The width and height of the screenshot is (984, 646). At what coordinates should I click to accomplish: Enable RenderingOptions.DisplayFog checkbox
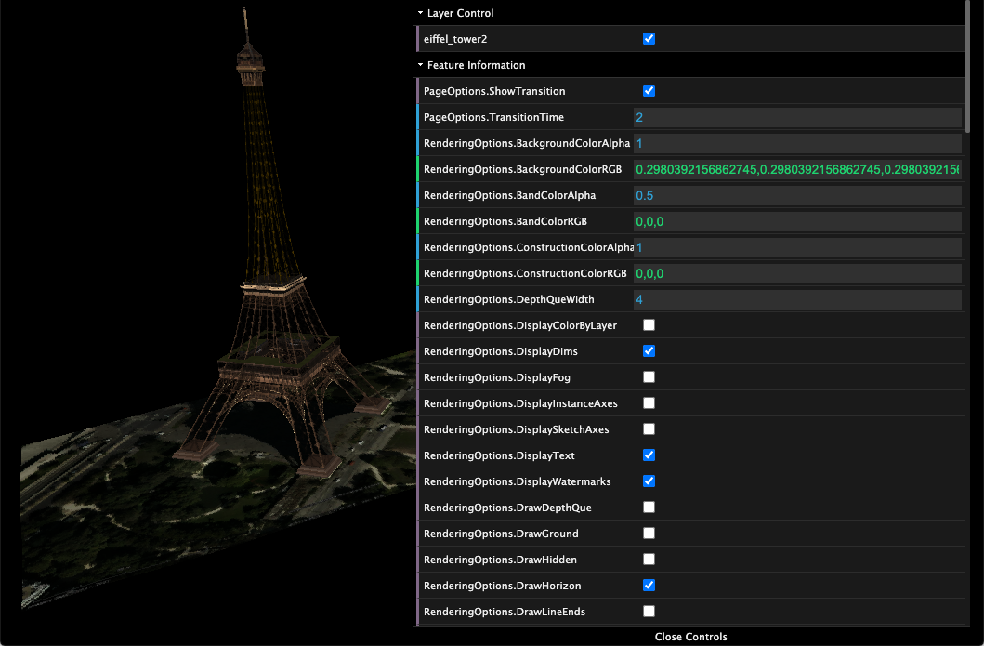point(649,377)
